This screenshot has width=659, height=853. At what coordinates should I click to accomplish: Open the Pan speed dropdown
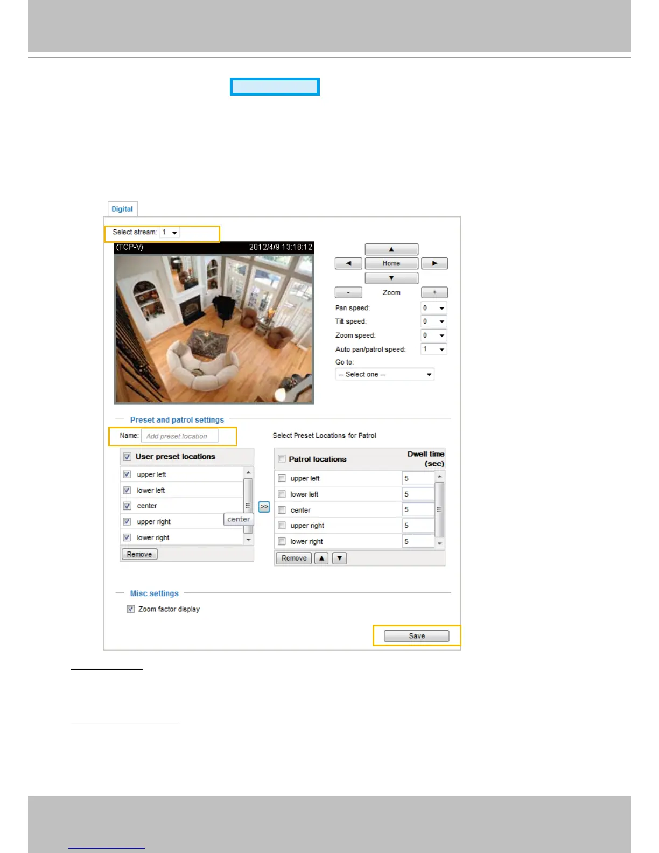(434, 308)
